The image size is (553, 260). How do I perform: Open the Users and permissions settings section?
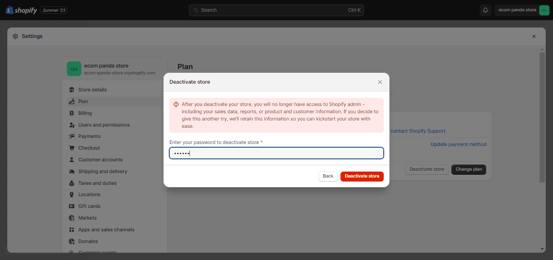click(104, 125)
